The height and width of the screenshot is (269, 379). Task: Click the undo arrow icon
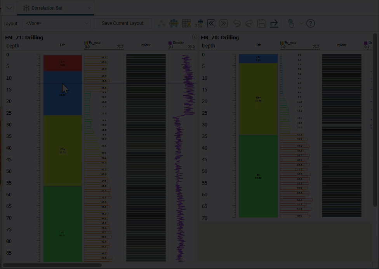point(236,23)
